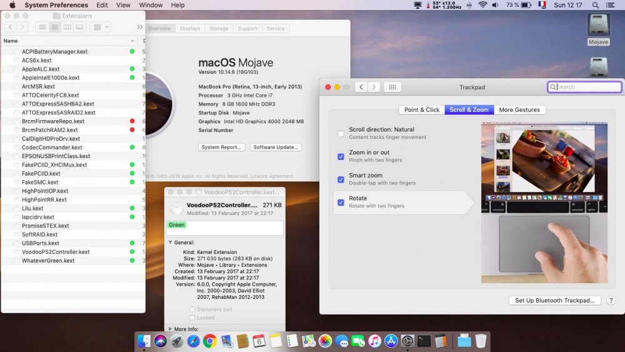Click temperature monitor thermometer icon in menu bar
This screenshot has width=625, height=352.
tap(428, 5)
